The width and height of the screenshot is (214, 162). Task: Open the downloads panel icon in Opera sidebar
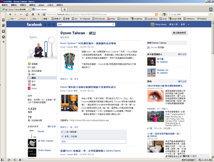click(x=3, y=31)
